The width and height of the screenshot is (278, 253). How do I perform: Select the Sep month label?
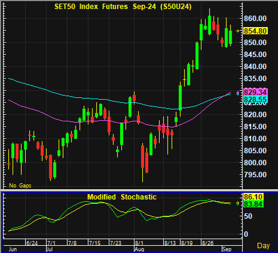tap(227, 249)
